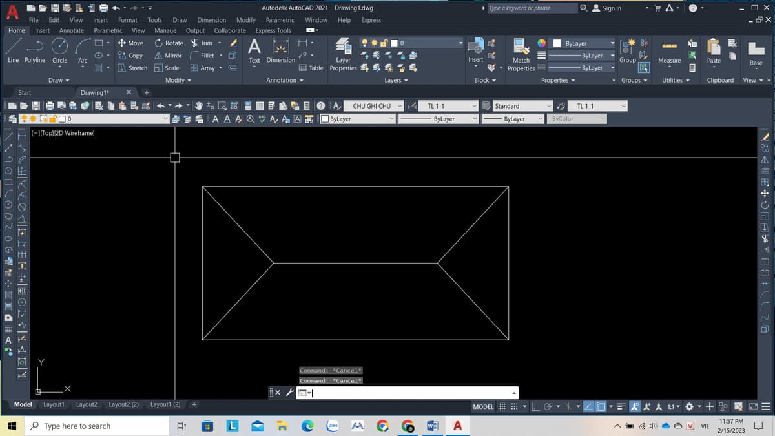The height and width of the screenshot is (436, 775).
Task: Select the Text annotation tool
Action: click(254, 50)
